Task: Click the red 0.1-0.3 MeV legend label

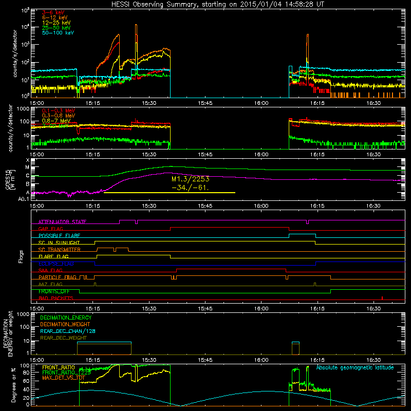Action: point(59,111)
